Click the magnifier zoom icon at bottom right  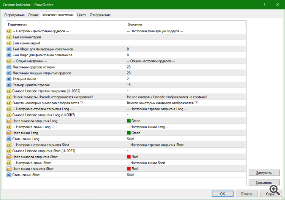pos(275,190)
